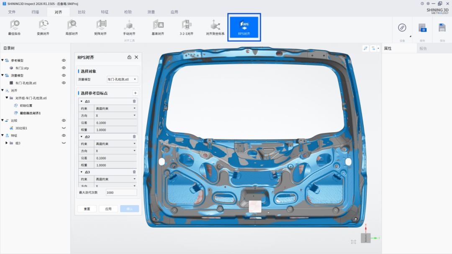452x254 pixels.
Task: Switch to the 测量 tab
Action: (151, 12)
